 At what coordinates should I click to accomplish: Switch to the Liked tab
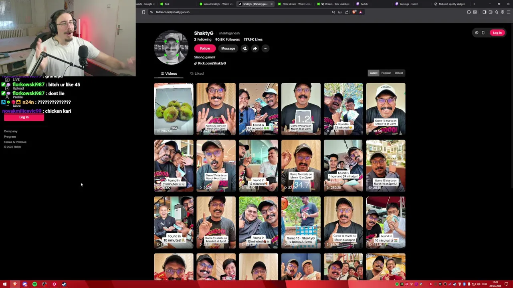tap(197, 74)
